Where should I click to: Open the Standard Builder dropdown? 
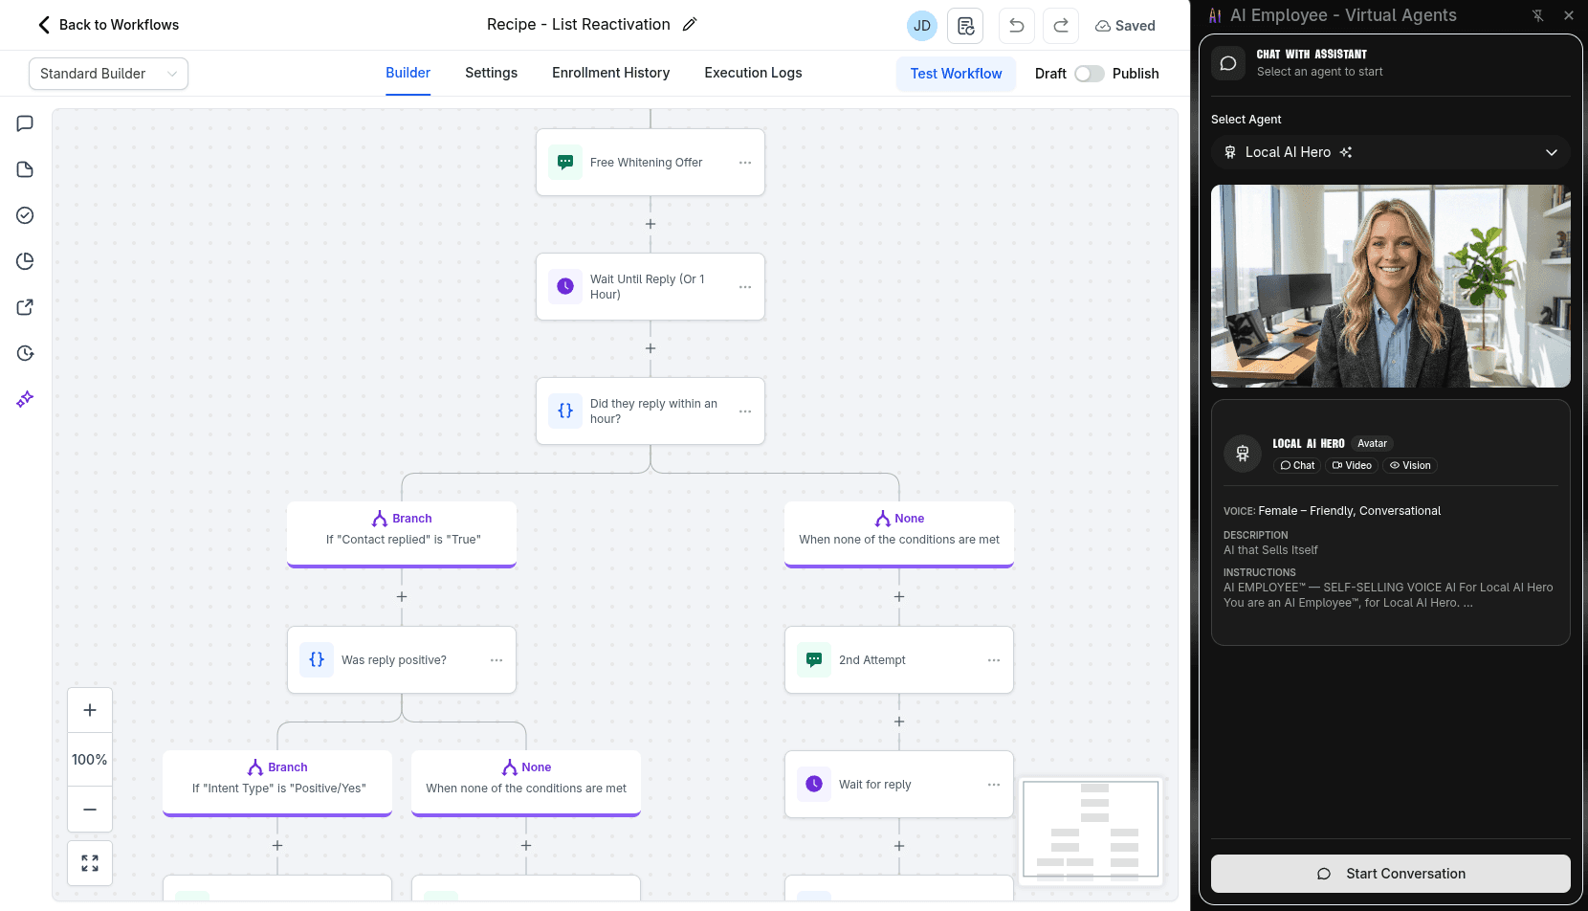(108, 74)
